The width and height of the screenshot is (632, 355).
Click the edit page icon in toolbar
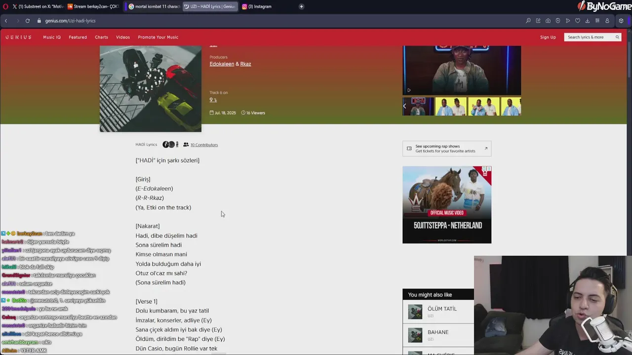coord(538,21)
